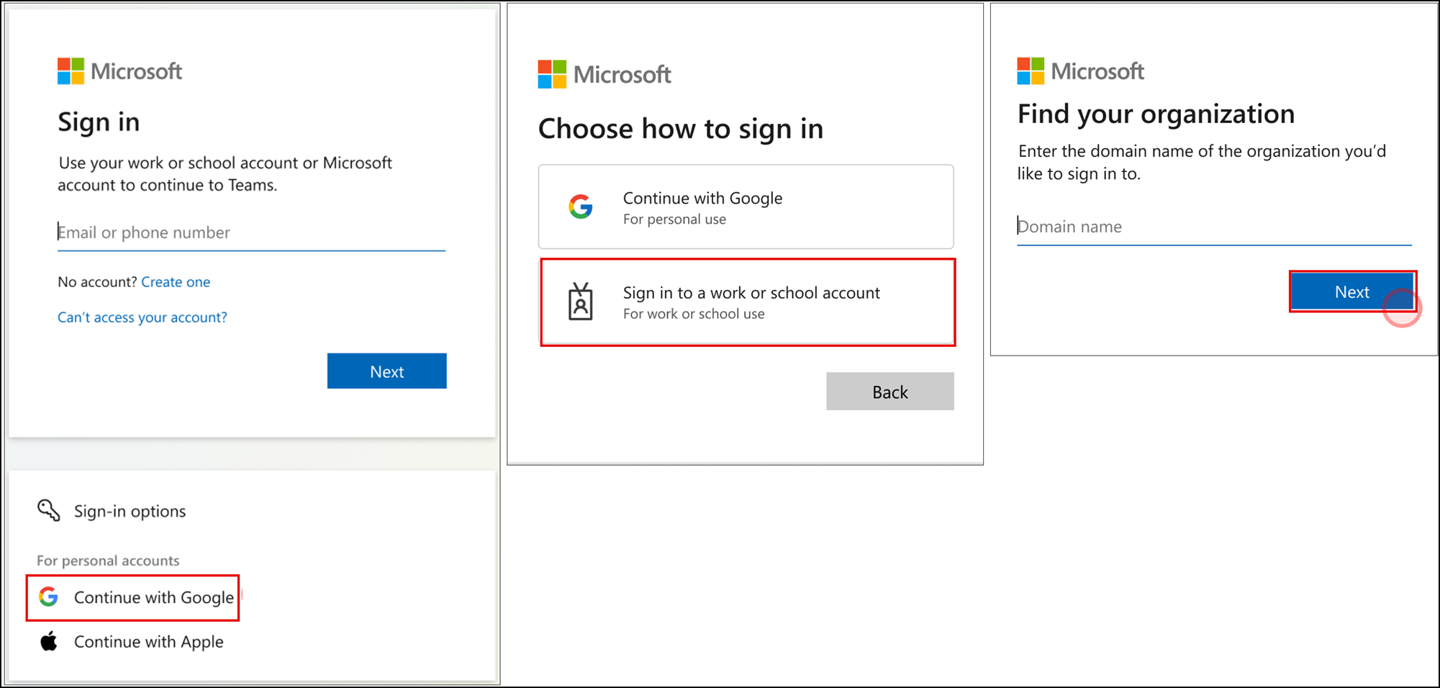This screenshot has width=1440, height=688.
Task: Select Continue with Apple
Action: tap(148, 641)
